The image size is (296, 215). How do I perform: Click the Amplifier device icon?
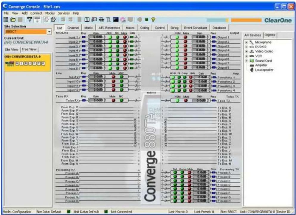tap(252, 65)
